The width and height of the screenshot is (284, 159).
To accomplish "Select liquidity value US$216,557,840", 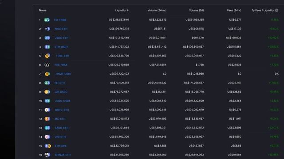I will [x=119, y=19].
